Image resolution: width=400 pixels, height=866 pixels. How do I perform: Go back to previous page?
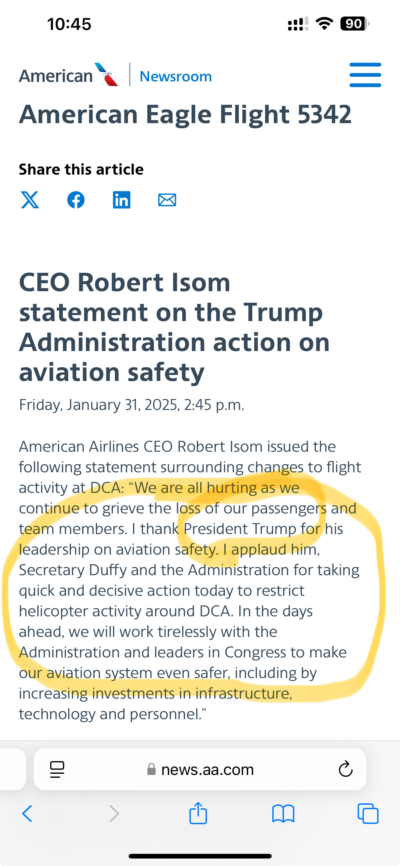[x=27, y=814]
